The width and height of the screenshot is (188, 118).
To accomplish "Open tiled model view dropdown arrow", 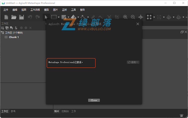I will pos(183,17).
